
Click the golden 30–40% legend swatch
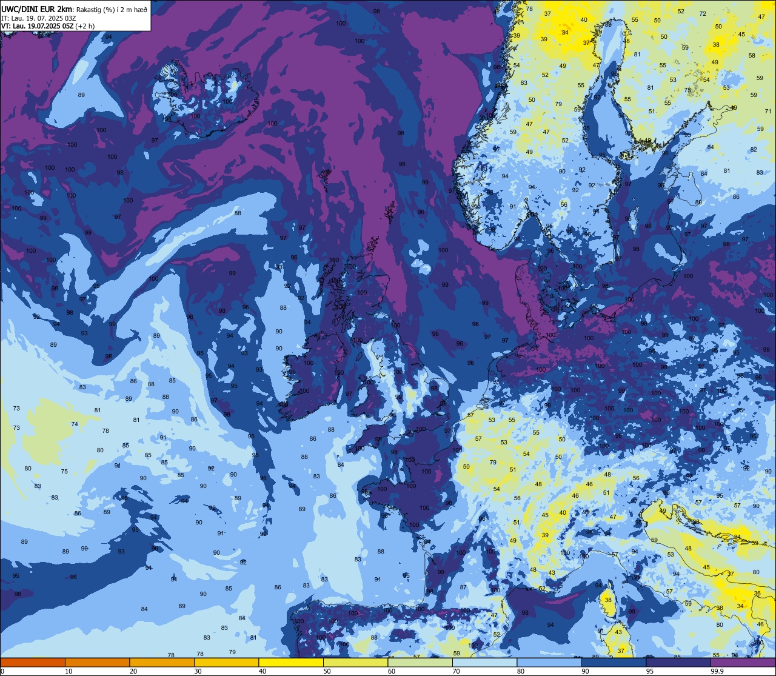click(226, 662)
